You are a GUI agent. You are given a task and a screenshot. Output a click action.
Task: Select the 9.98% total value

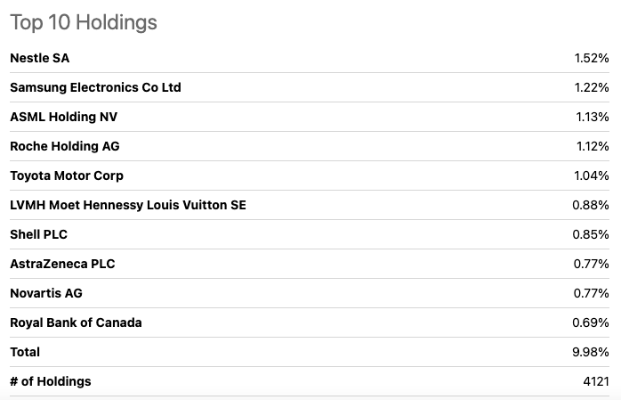tap(591, 352)
